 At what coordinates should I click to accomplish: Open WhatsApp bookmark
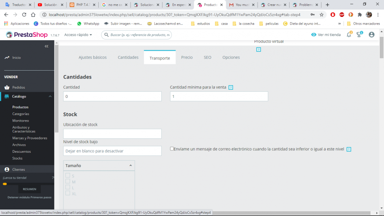tap(88, 24)
